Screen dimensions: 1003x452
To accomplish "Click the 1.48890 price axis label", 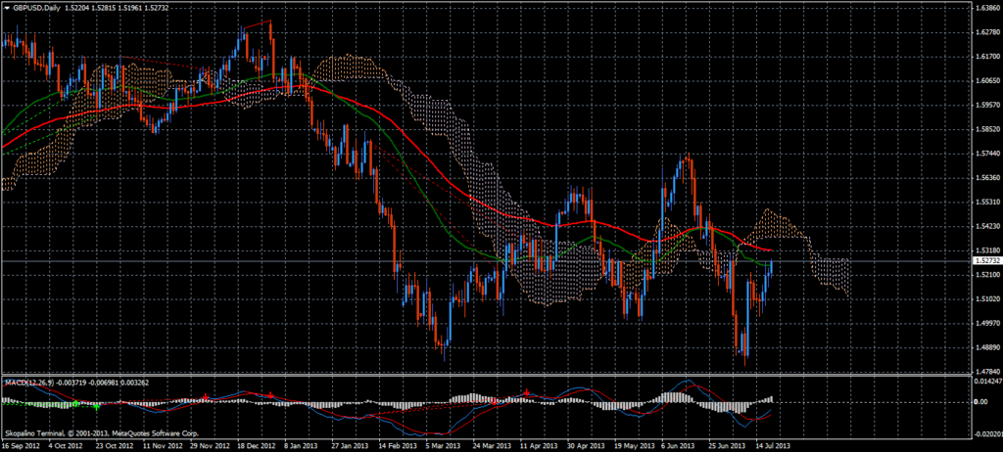I will 989,347.
